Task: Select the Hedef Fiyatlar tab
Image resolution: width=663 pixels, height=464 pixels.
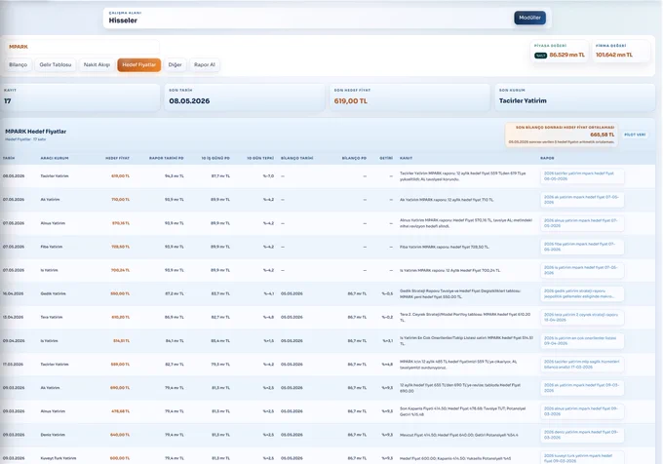Action: [139, 64]
